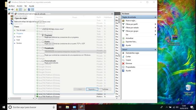Open the Ayuda menu in menu bar

pyautogui.click(x=32, y=6)
